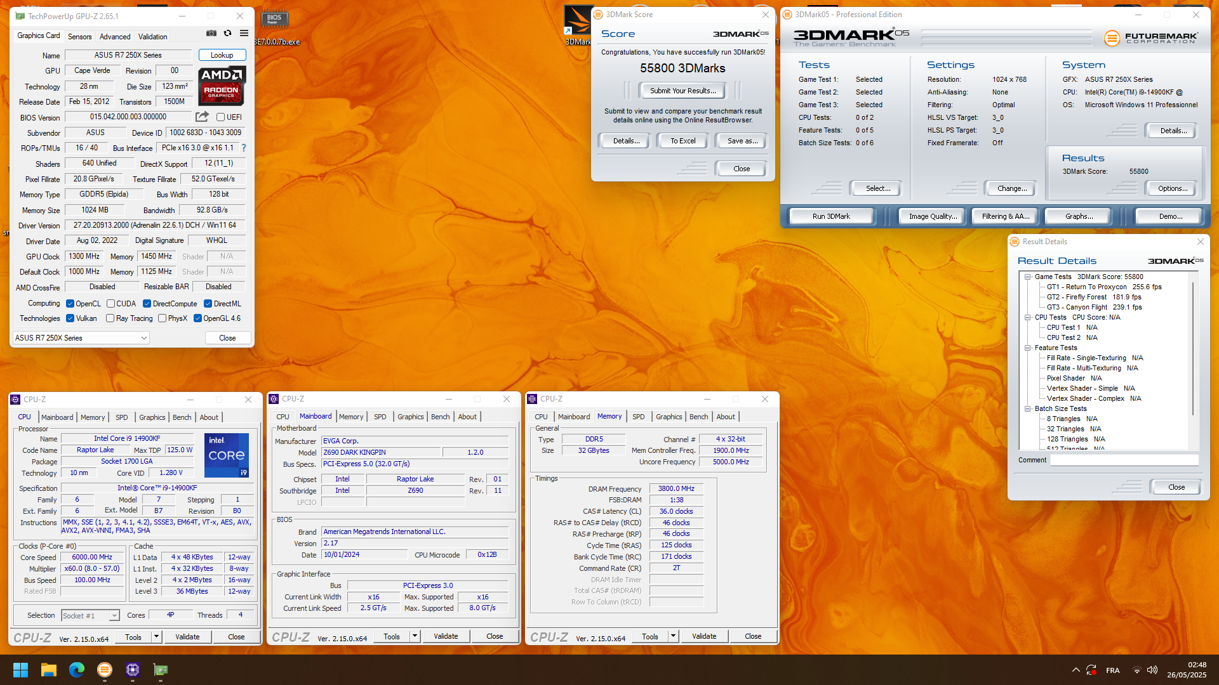Open Graphics tab in CPU-Z CPU window
1219x685 pixels.
(152, 417)
